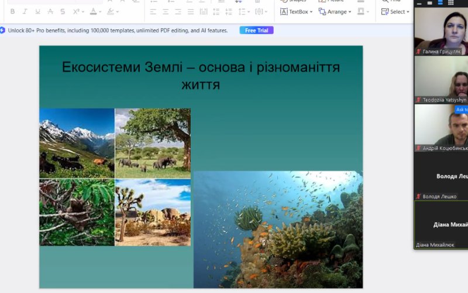Click muted mic icon beside Teodoziia Yatsyshyn

418,100
